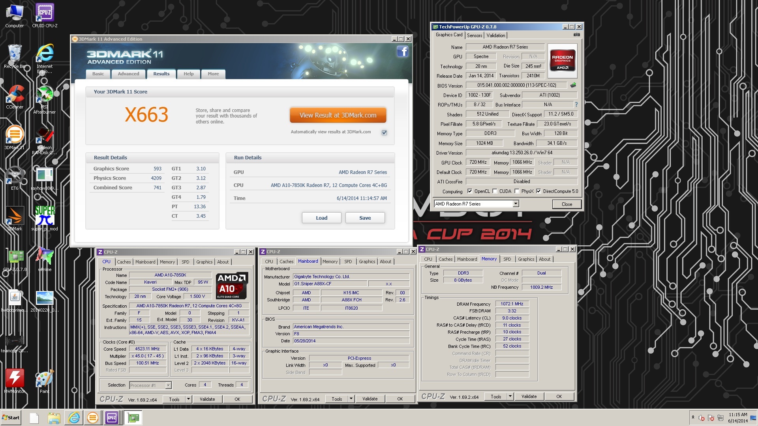Launch wPrime desktop icon
Viewport: 758px width, 426px height.
pyautogui.click(x=45, y=260)
